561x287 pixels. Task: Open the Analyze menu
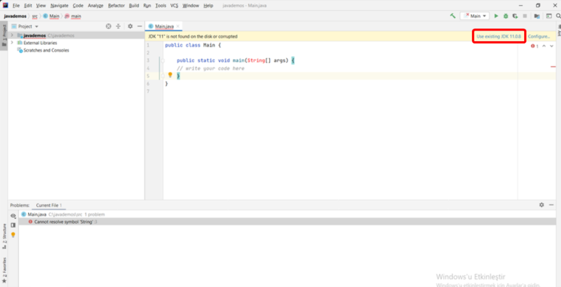(x=95, y=6)
